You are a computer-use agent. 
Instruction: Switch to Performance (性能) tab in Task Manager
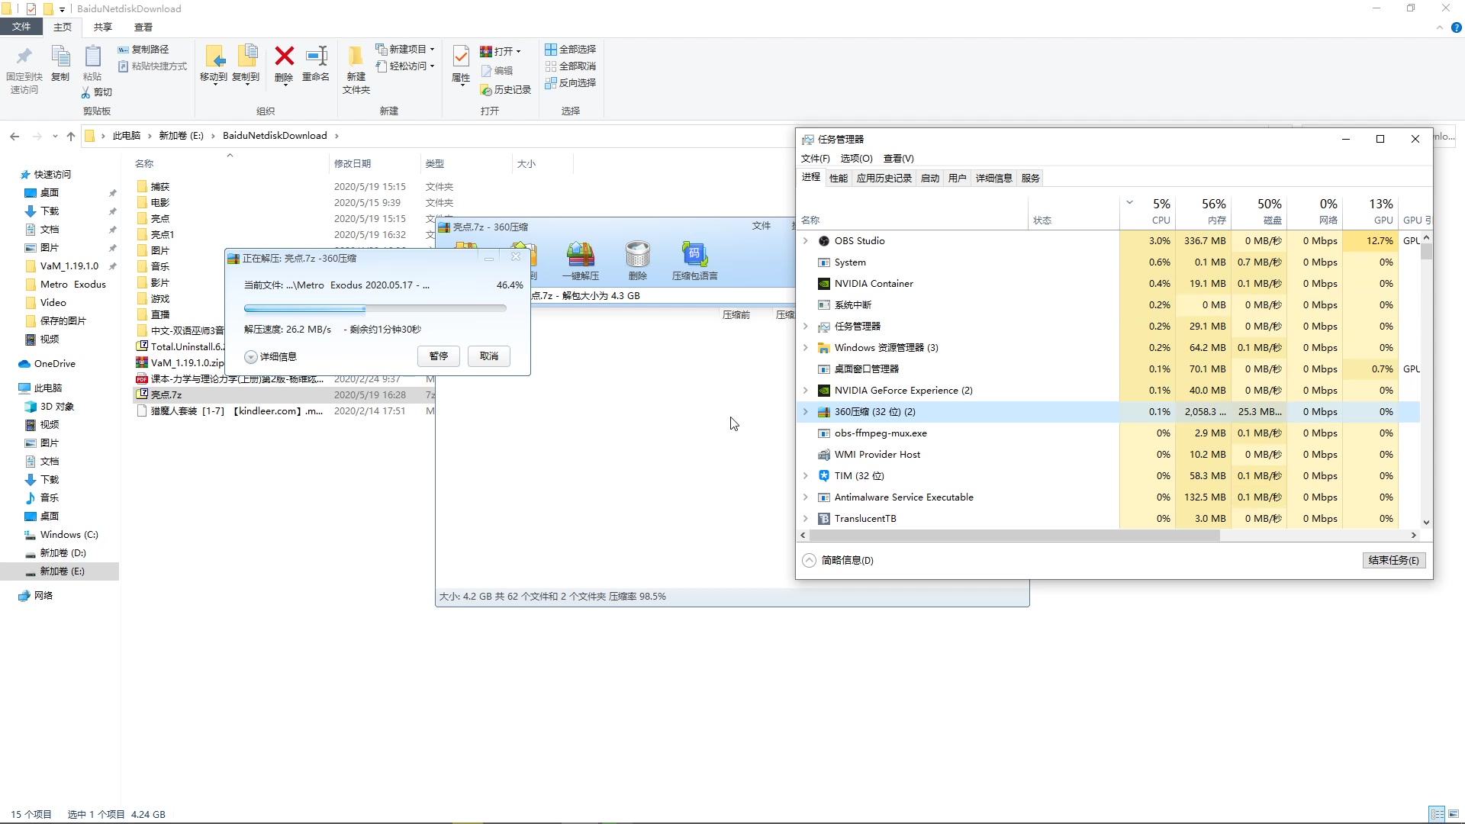tap(839, 179)
